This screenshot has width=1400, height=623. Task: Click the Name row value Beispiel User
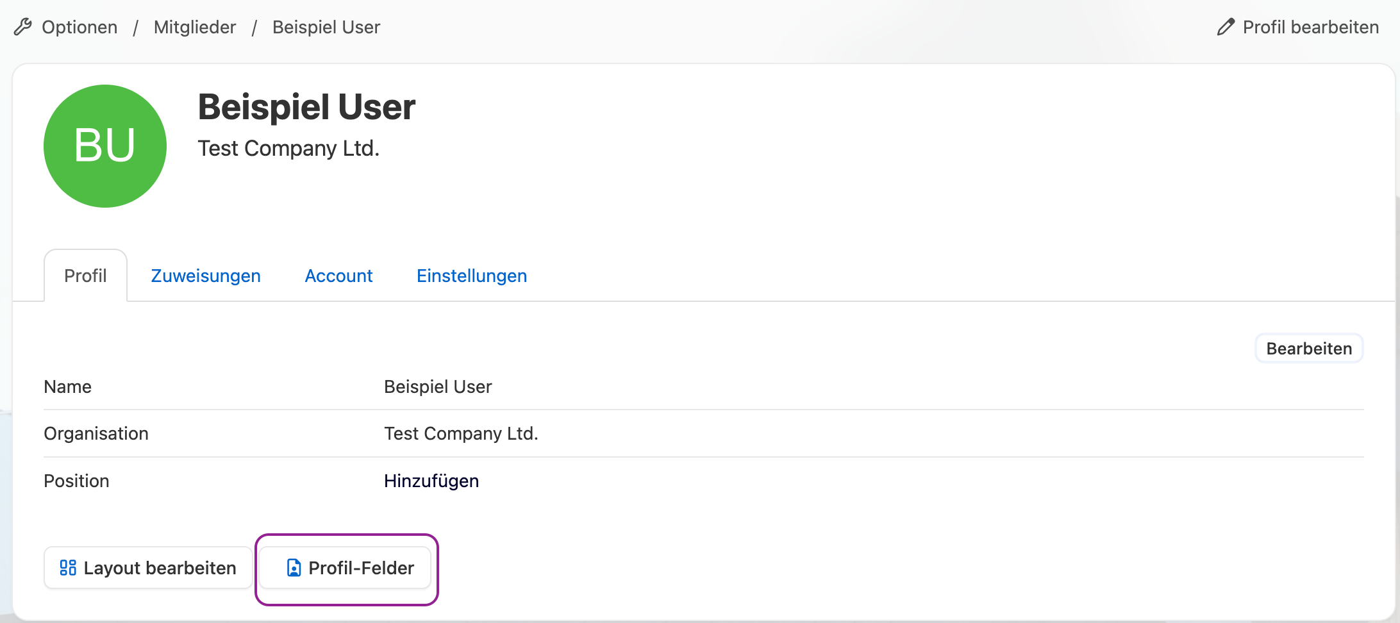(x=438, y=386)
